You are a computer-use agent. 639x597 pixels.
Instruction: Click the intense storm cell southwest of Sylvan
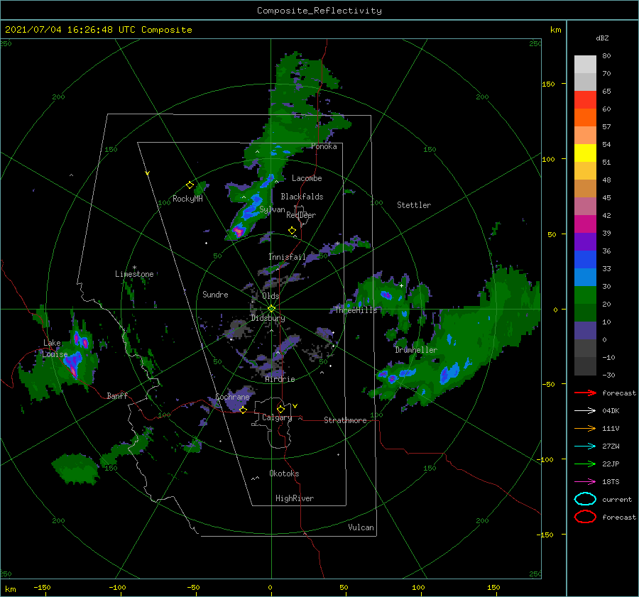[x=239, y=231]
